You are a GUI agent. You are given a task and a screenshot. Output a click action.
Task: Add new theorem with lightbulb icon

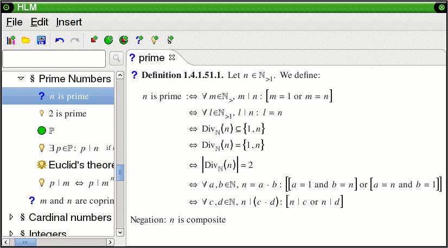pos(155,40)
